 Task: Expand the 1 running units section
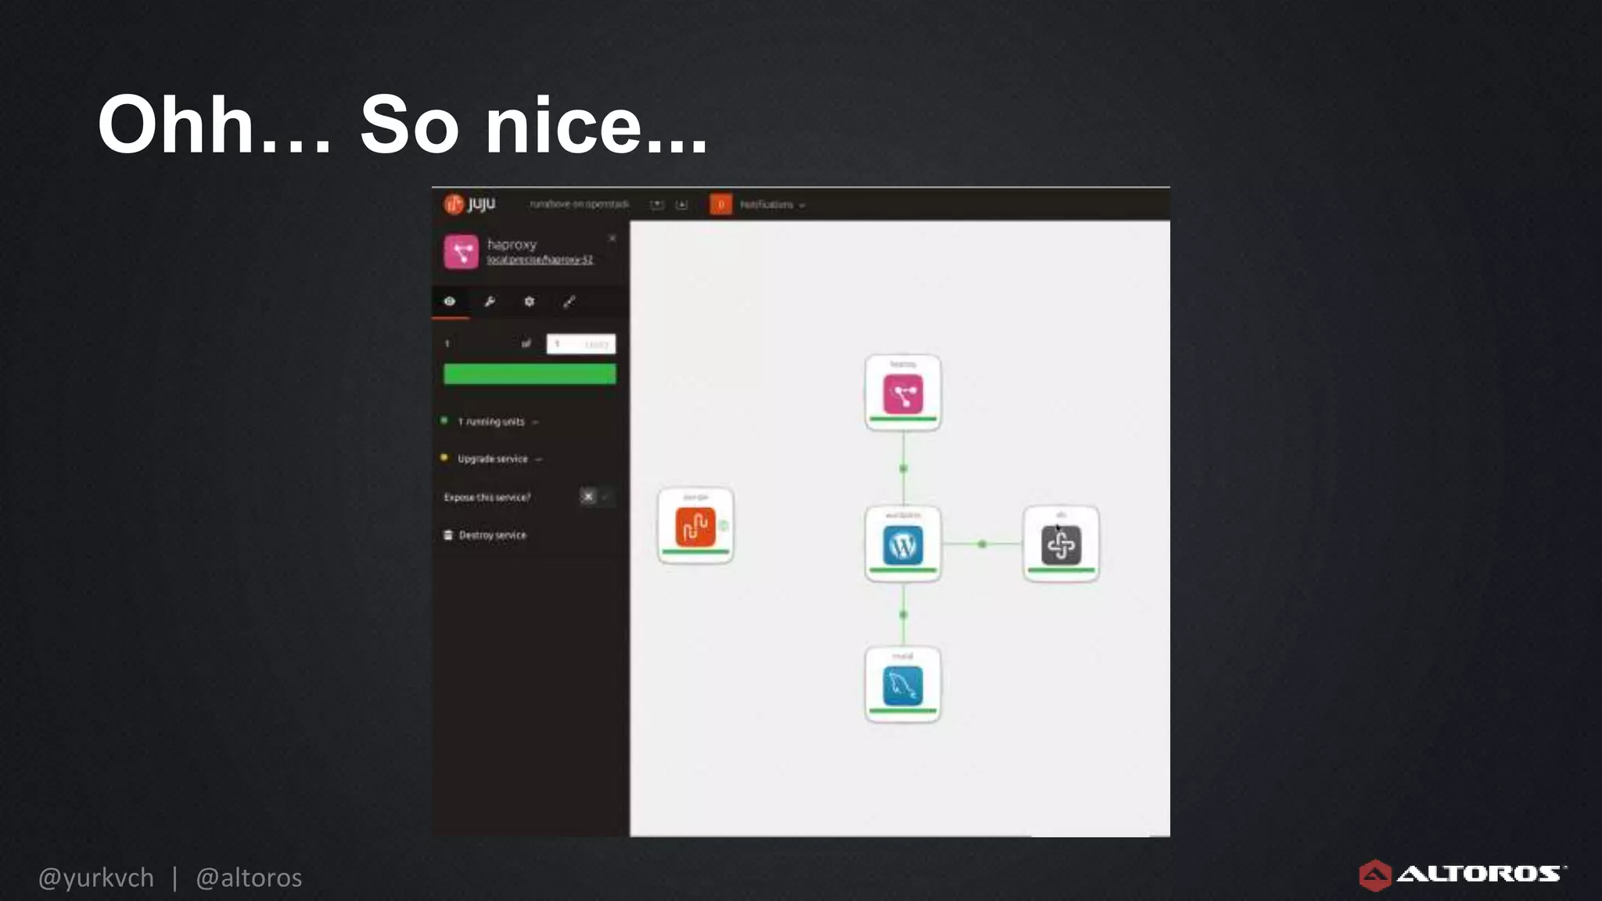tap(491, 422)
